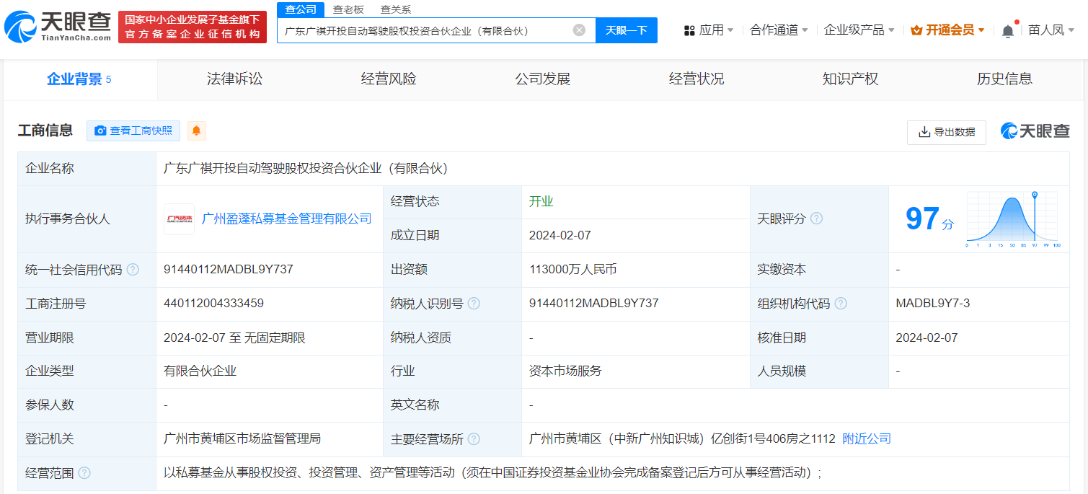This screenshot has width=1088, height=494.
Task: Expand the 企业级产品 dropdown
Action: (x=859, y=30)
